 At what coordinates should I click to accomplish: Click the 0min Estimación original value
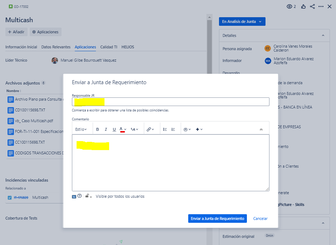point(269,236)
